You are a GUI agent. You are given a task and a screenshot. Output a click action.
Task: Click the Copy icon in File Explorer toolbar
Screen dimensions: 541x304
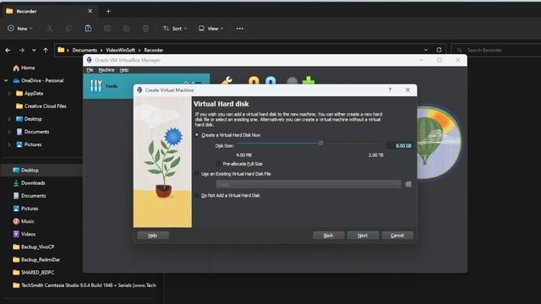click(x=68, y=28)
